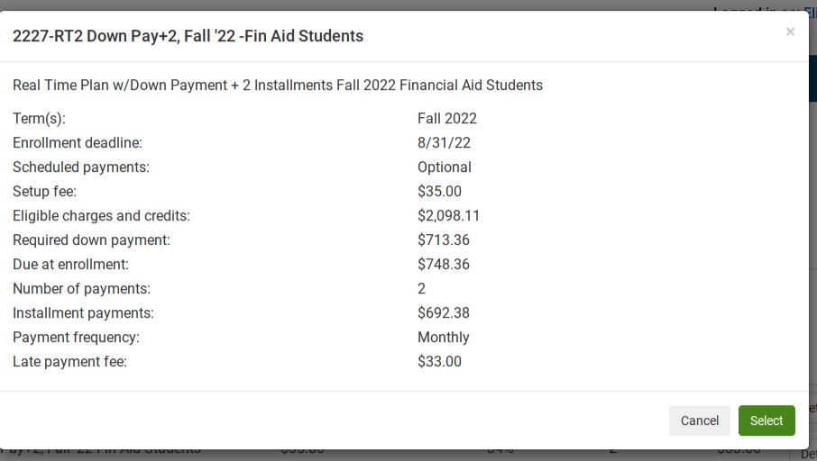Click the $33.00 late payment fee
This screenshot has height=461, width=817.
pyautogui.click(x=439, y=362)
